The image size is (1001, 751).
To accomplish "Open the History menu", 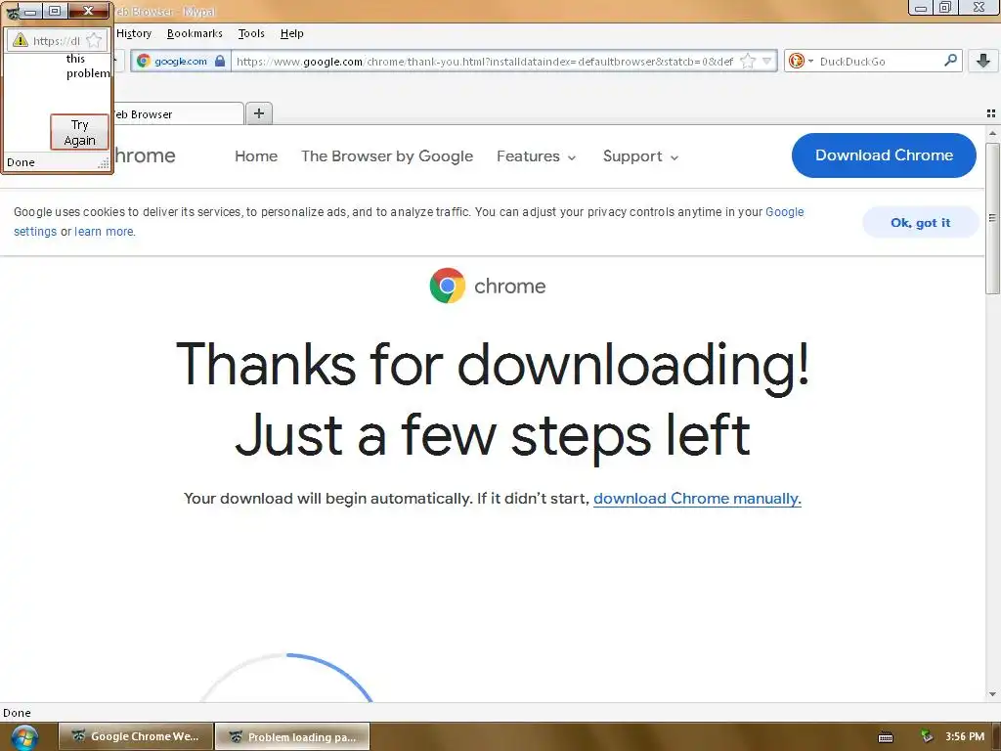I will [x=134, y=33].
